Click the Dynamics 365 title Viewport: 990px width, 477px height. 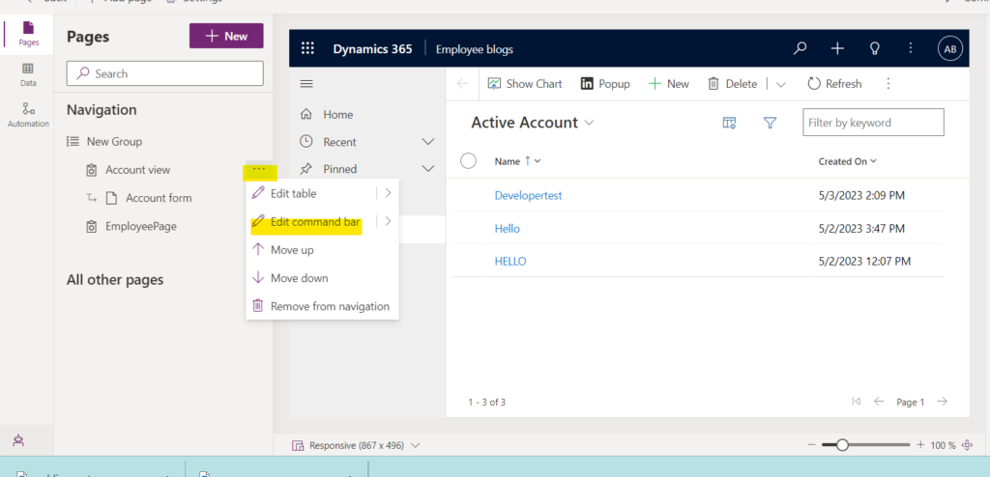[372, 49]
